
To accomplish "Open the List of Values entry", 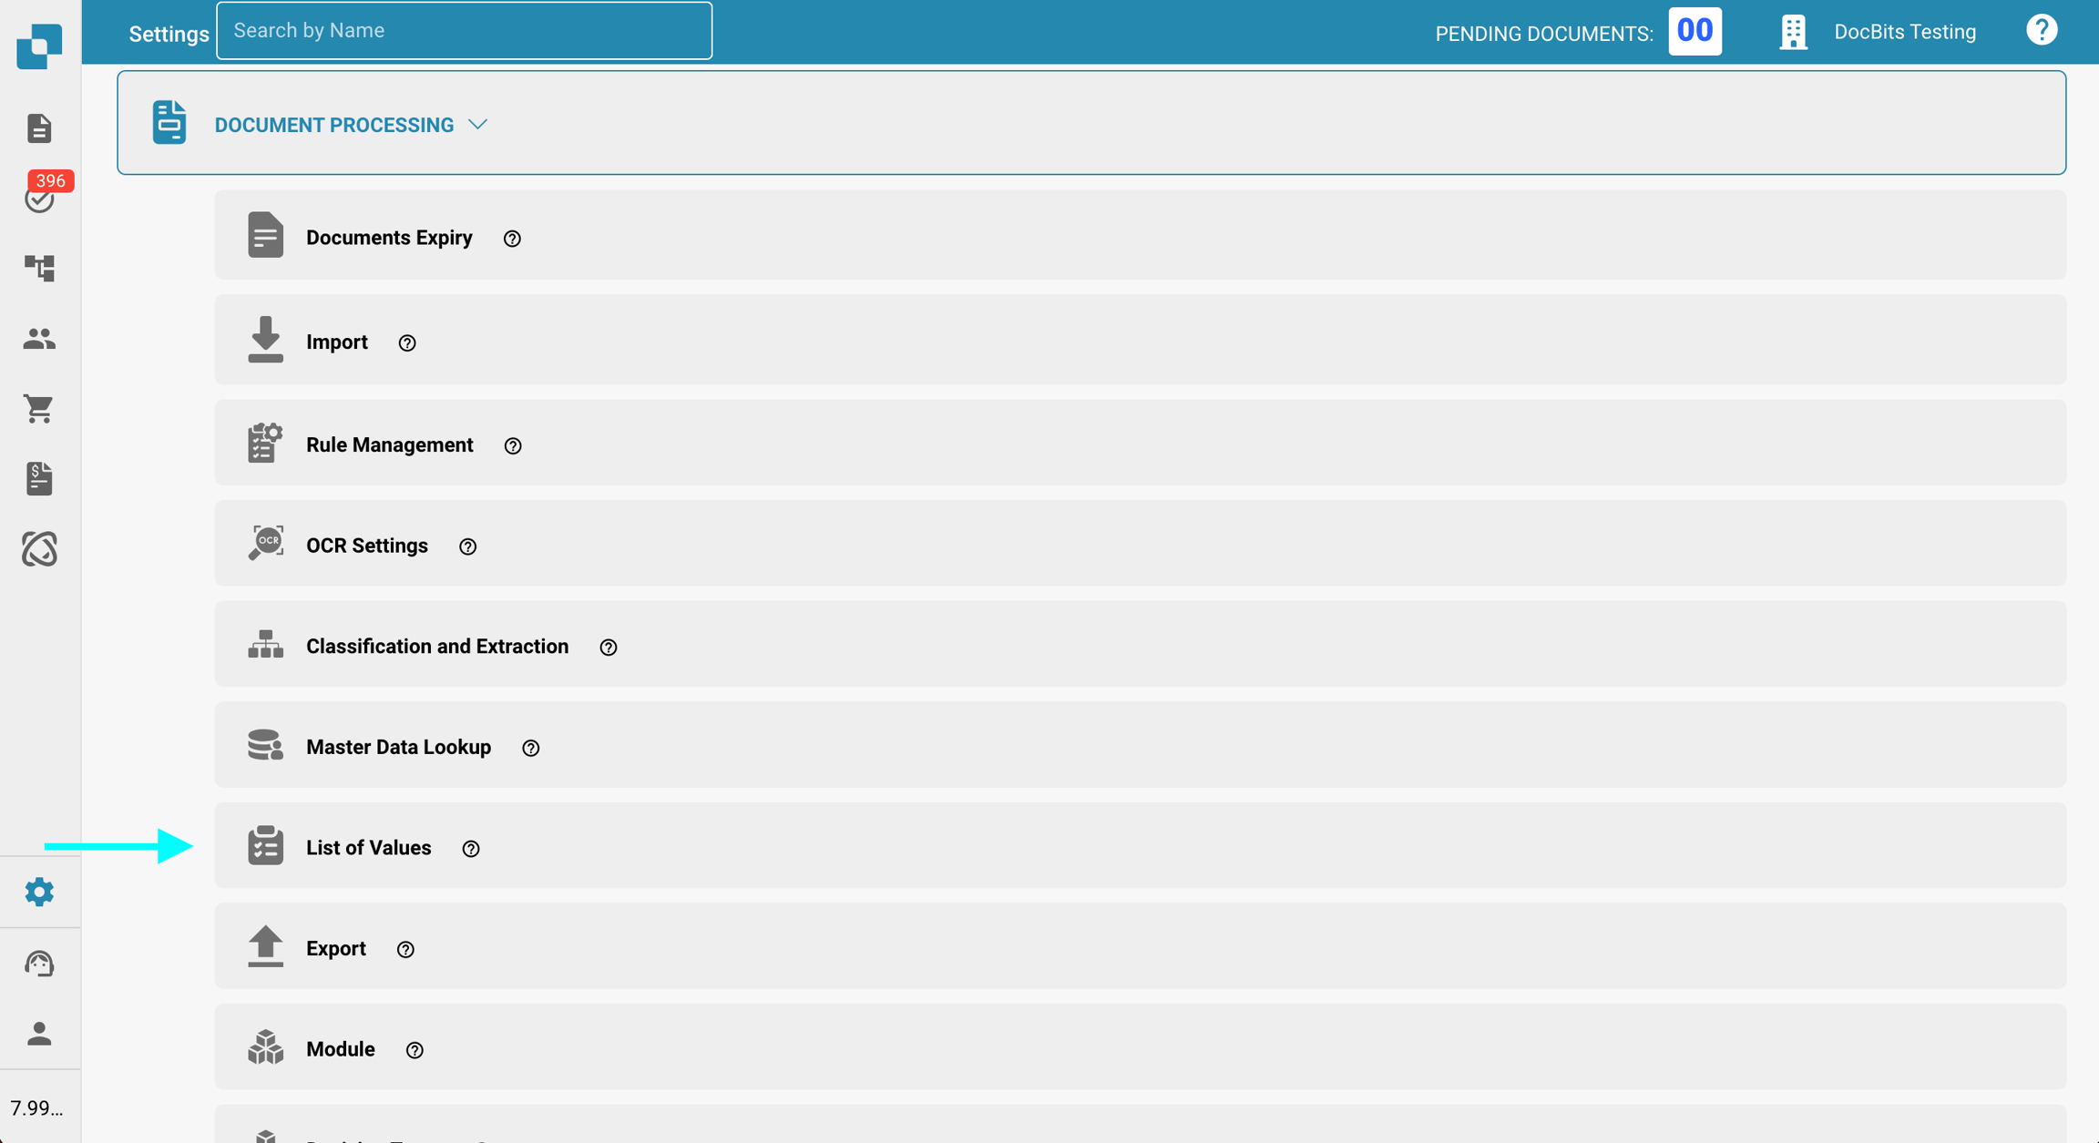I will click(x=369, y=847).
